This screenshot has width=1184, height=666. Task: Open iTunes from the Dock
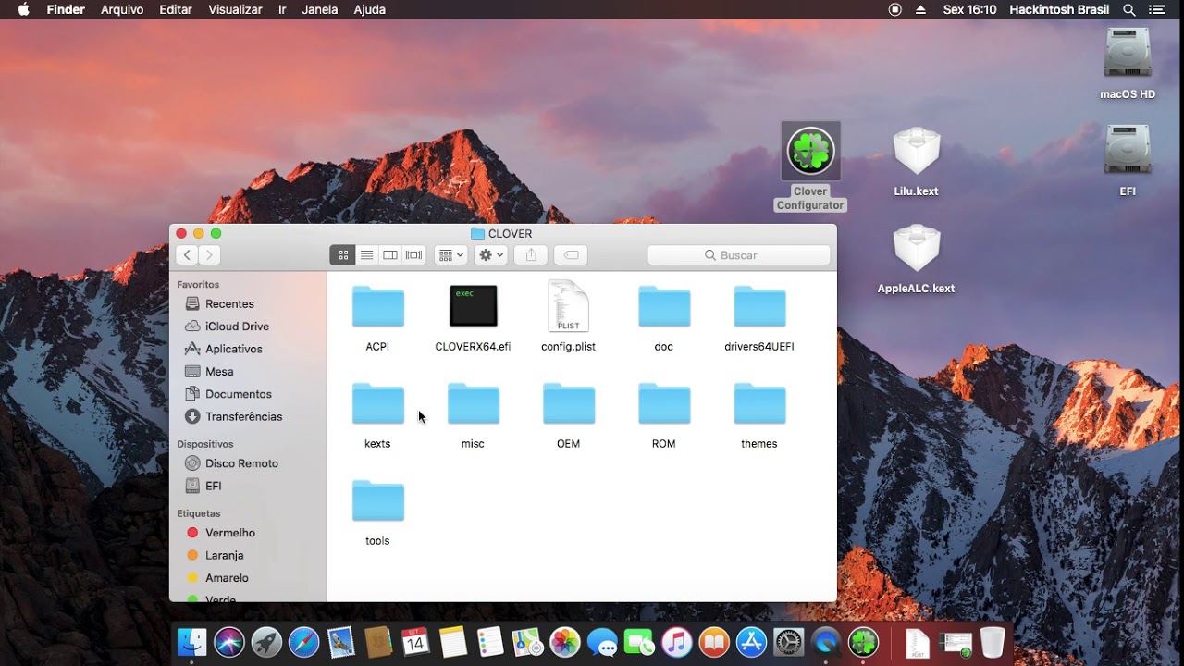click(x=676, y=642)
